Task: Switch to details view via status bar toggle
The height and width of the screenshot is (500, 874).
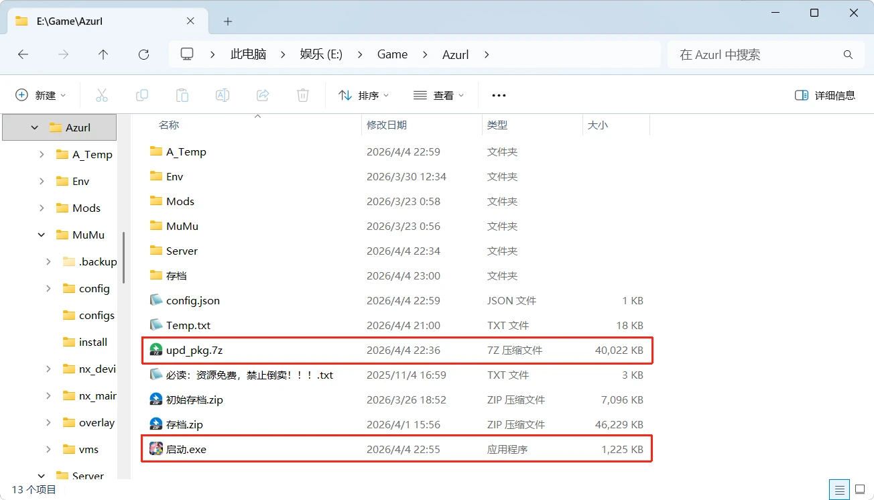Action: coord(839,489)
